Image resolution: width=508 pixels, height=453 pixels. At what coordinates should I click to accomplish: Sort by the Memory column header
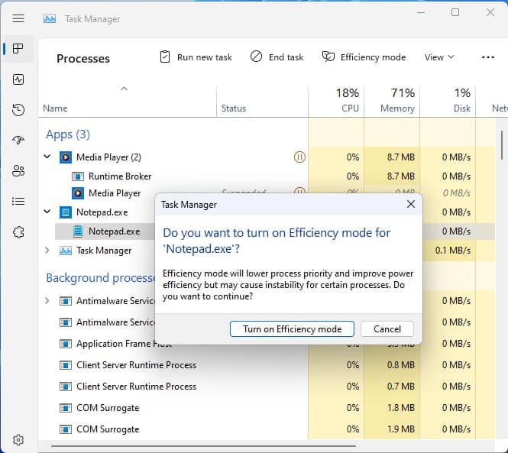[x=397, y=108]
